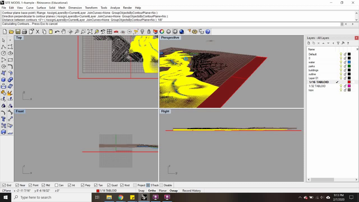Select the Box solid tool
The image size is (359, 202).
pos(4,80)
